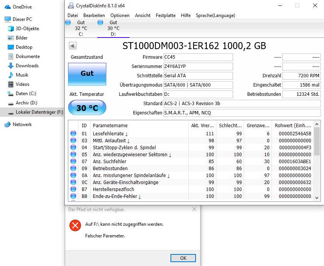Switch to the D: drive tab
The height and width of the screenshot is (266, 324).
pyautogui.click(x=113, y=28)
